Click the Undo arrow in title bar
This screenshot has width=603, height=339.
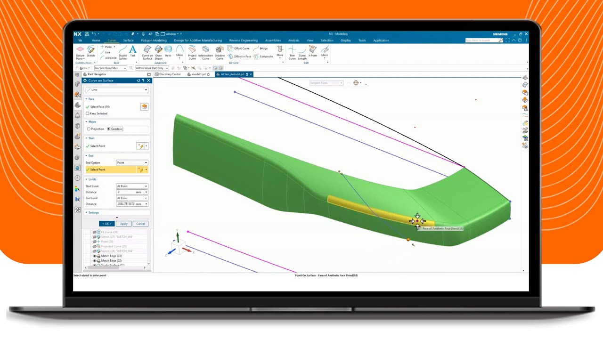[94, 34]
